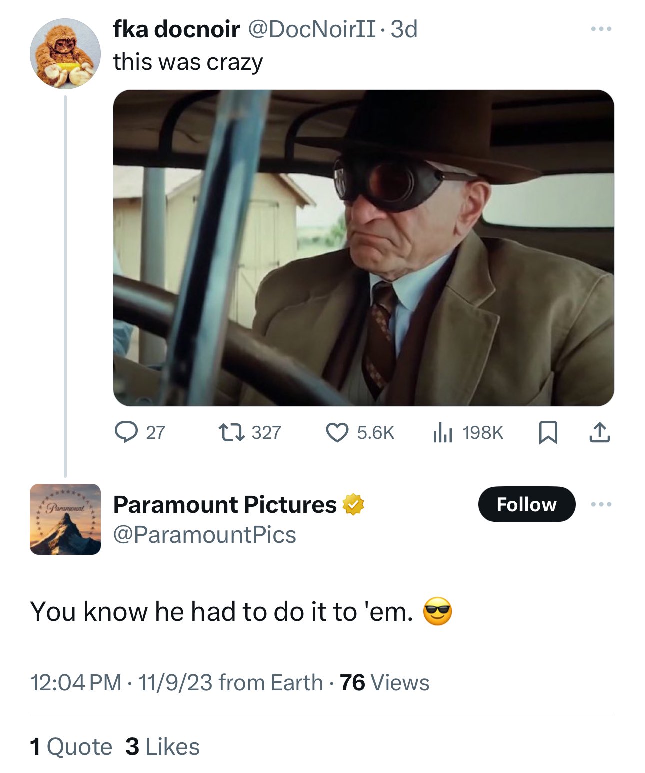Open the @DocNoirII handle link
This screenshot has width=645, height=773.
click(x=312, y=29)
